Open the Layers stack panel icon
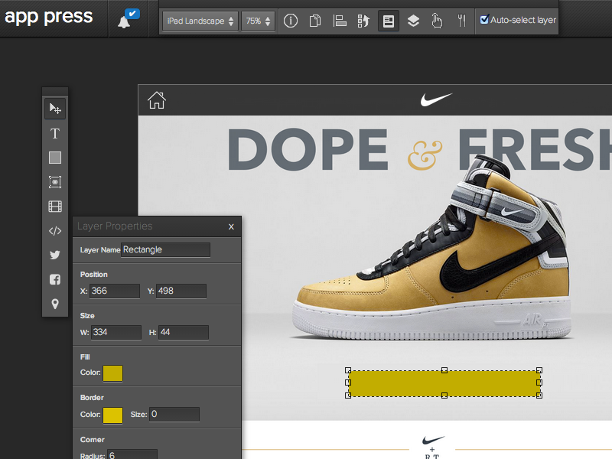This screenshot has height=459, width=612. click(413, 21)
